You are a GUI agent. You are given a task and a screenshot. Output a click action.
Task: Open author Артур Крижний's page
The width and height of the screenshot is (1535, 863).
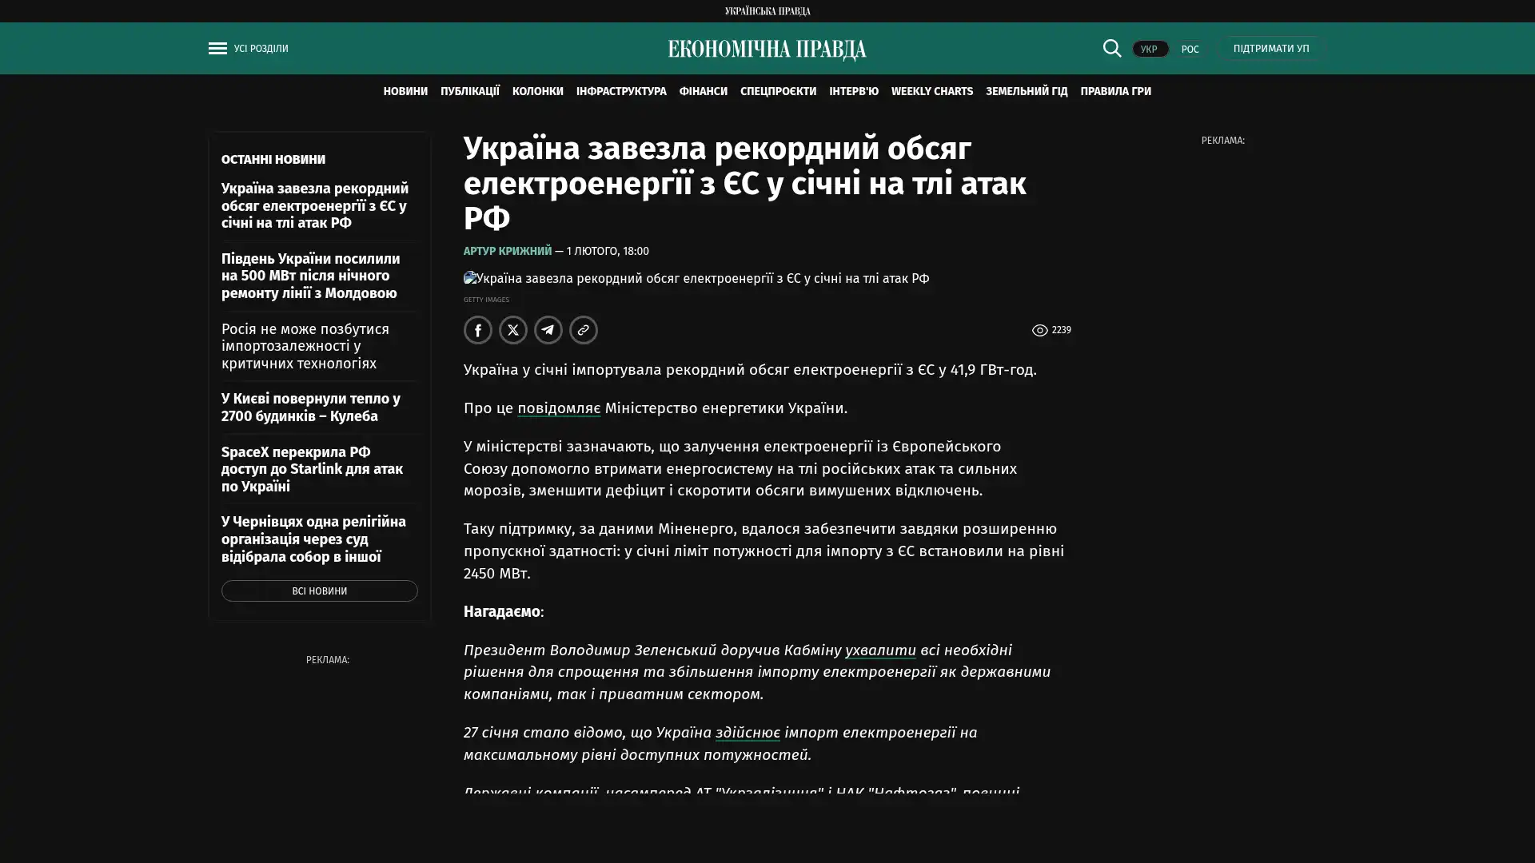[x=507, y=252]
